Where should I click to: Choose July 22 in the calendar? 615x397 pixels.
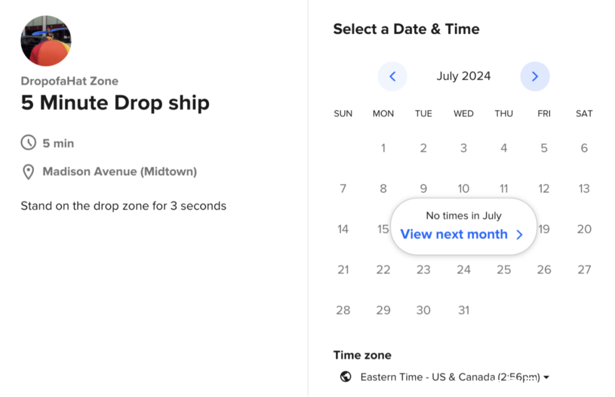click(x=383, y=270)
